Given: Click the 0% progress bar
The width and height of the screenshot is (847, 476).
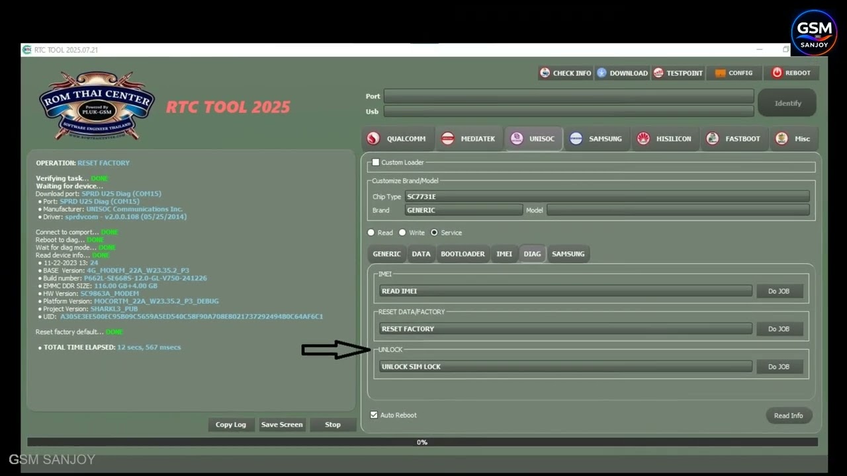Looking at the screenshot, I should [422, 442].
